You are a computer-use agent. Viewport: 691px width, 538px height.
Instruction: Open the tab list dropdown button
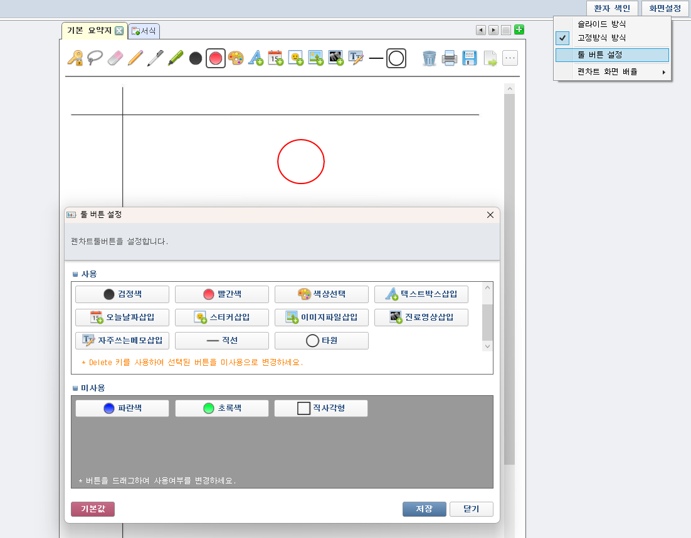point(506,30)
